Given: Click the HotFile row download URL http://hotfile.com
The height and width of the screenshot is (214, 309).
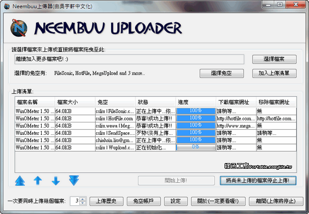Looking at the screenshot, I should pos(236,119).
